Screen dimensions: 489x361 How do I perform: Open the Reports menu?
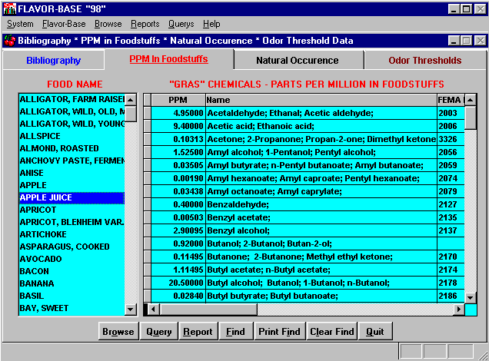(x=145, y=24)
